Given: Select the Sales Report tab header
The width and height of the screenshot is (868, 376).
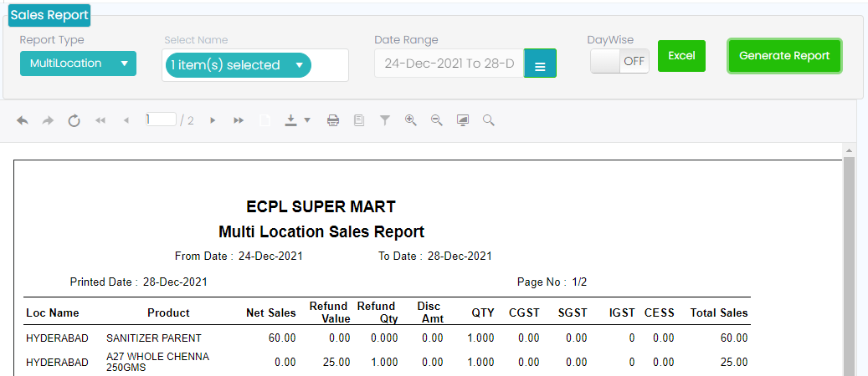Looking at the screenshot, I should pos(49,15).
